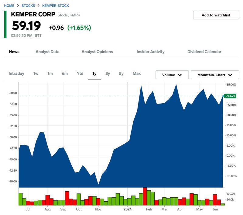This screenshot has width=243, height=215.
Task: Expand the Mountain-Chart type dropdown
Action: pyautogui.click(x=215, y=75)
